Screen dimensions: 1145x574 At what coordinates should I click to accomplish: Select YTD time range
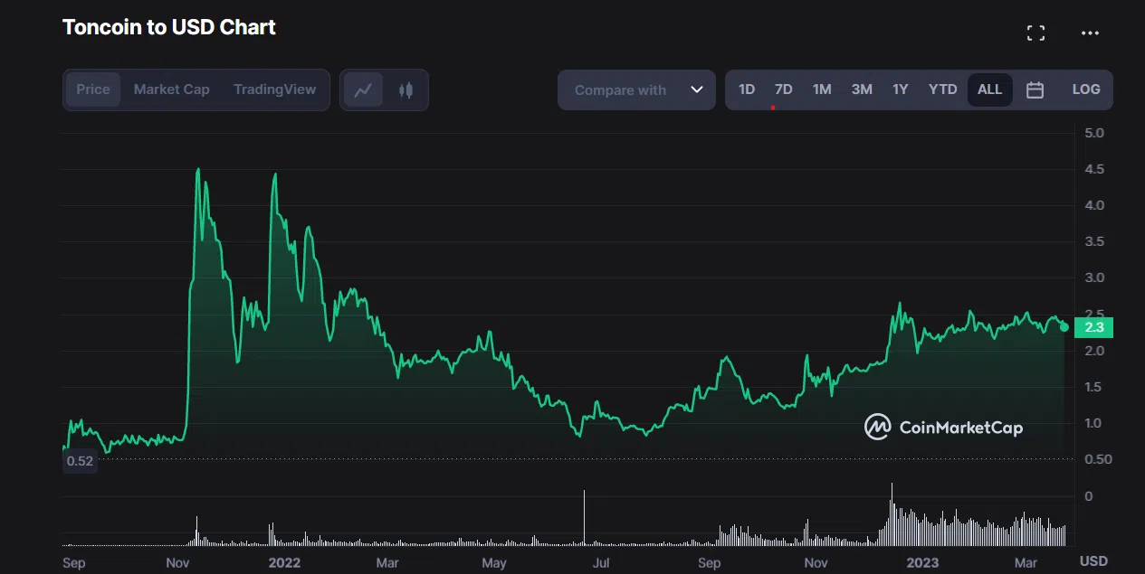[943, 89]
